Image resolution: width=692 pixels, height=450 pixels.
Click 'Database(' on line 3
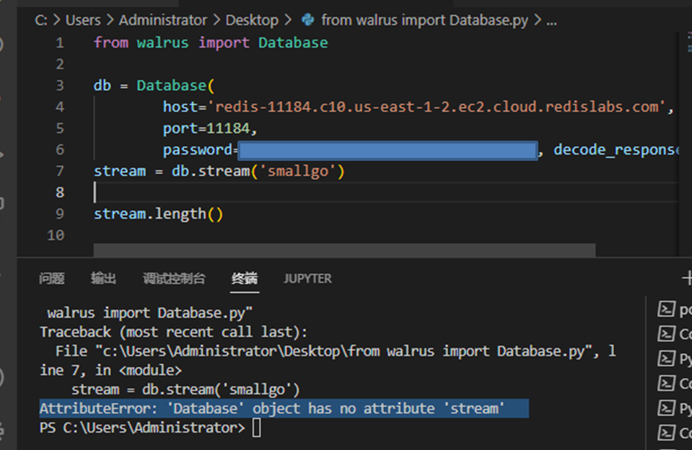click(175, 85)
